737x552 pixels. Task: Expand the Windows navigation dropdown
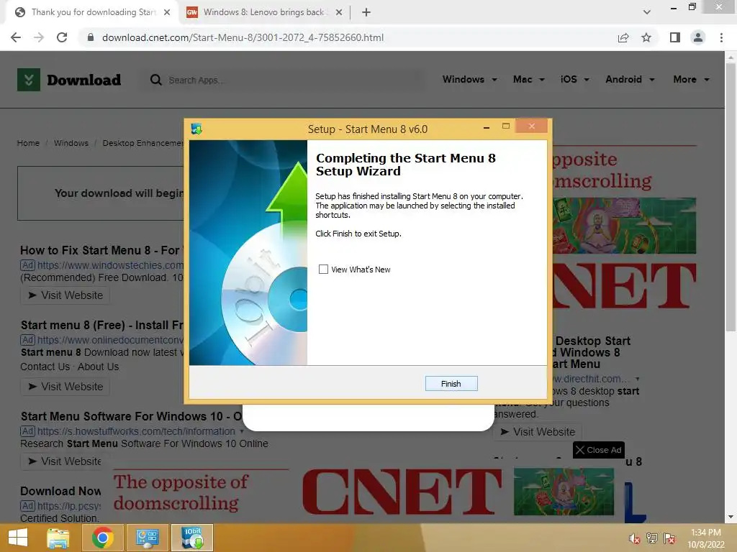tap(469, 79)
